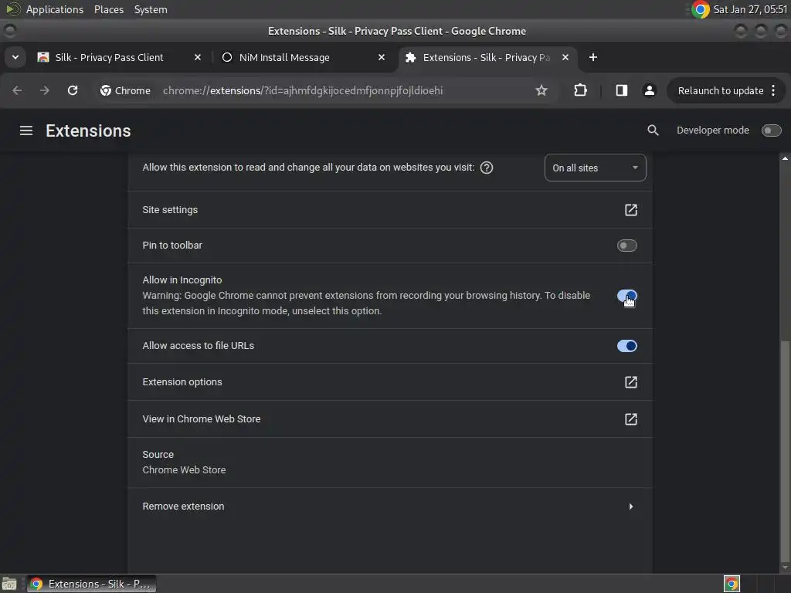
Task: Click View in Chrome Web Store label
Action: 202,419
